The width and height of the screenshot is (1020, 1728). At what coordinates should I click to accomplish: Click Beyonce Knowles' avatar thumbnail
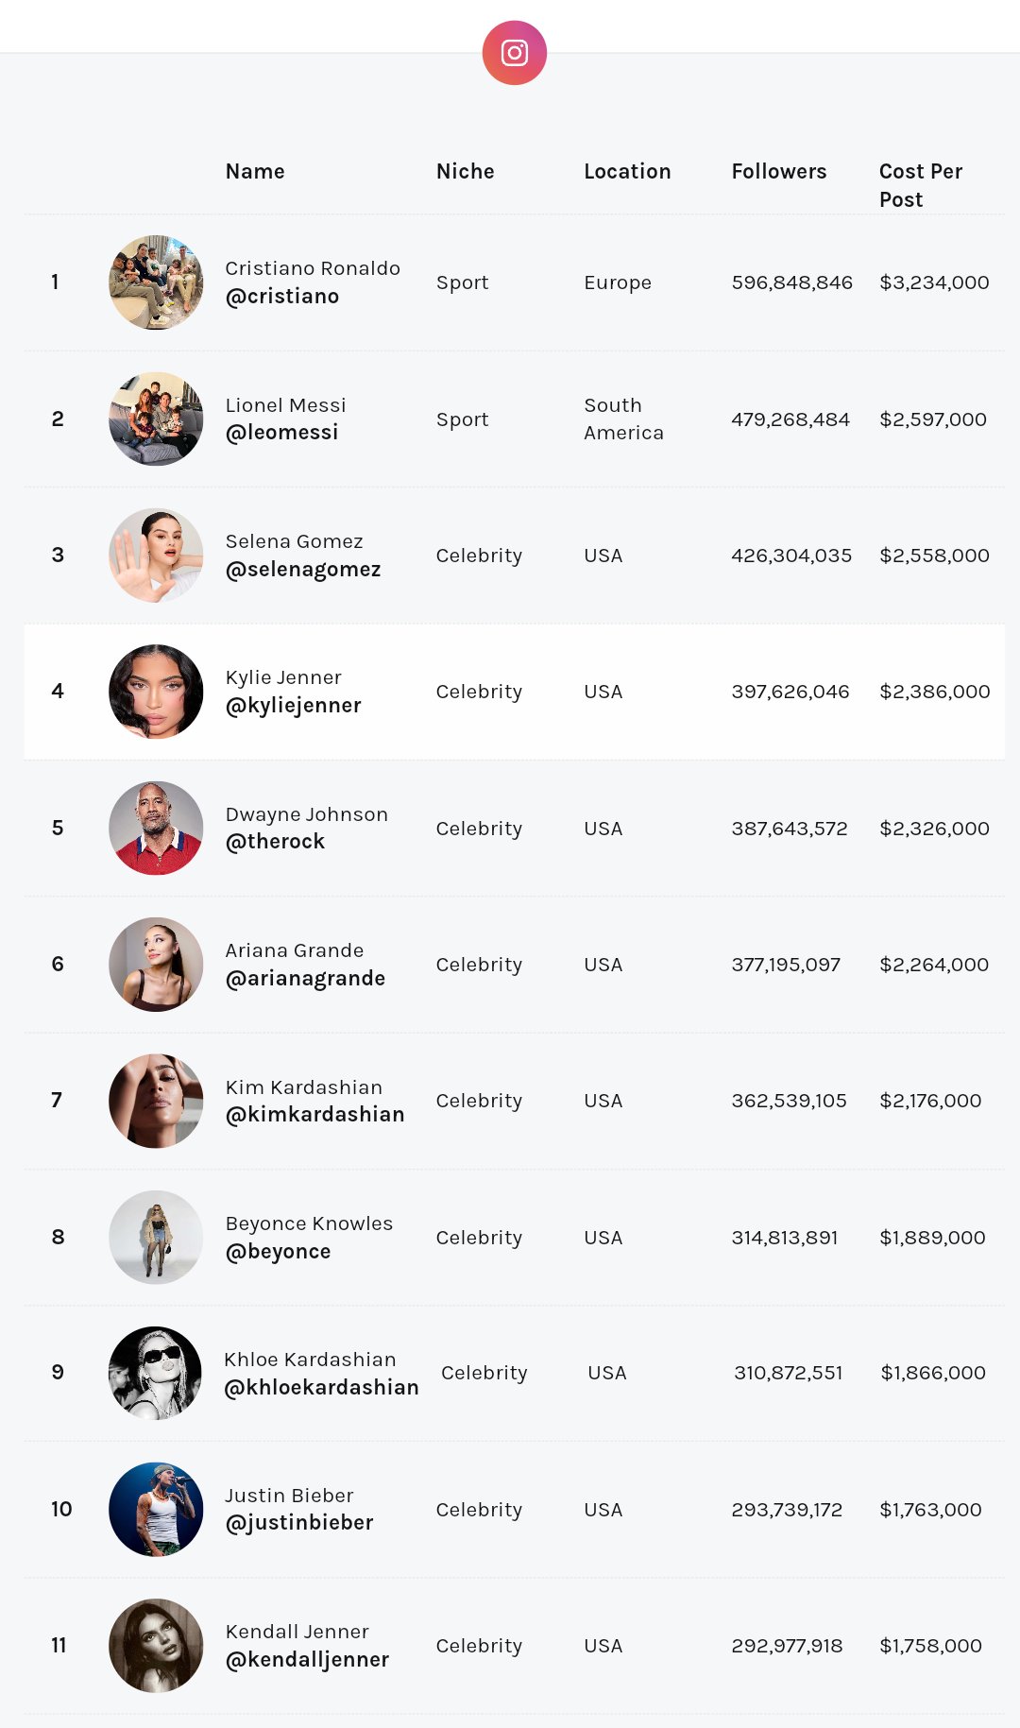(156, 1238)
